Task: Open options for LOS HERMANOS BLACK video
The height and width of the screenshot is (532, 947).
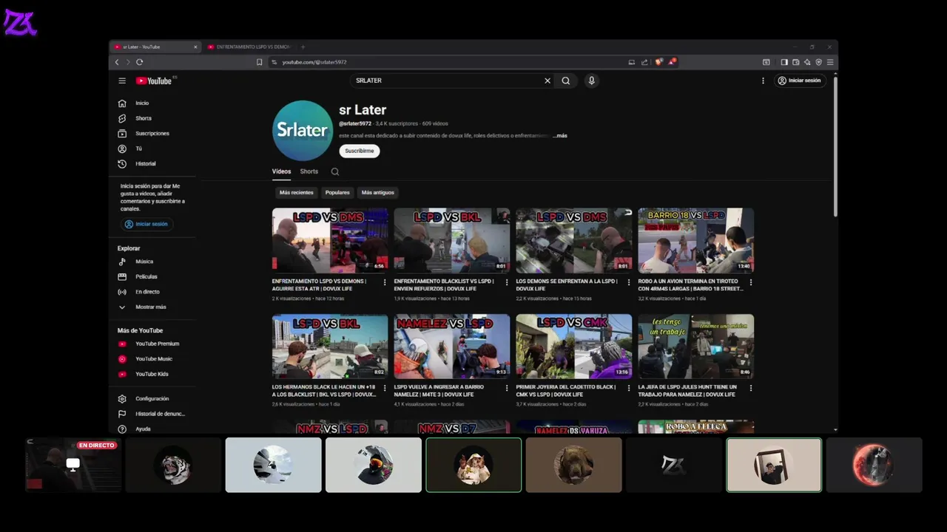Action: pyautogui.click(x=385, y=388)
